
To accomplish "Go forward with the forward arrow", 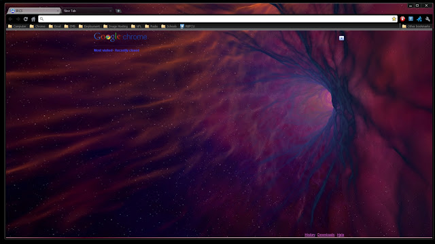I will [x=18, y=19].
